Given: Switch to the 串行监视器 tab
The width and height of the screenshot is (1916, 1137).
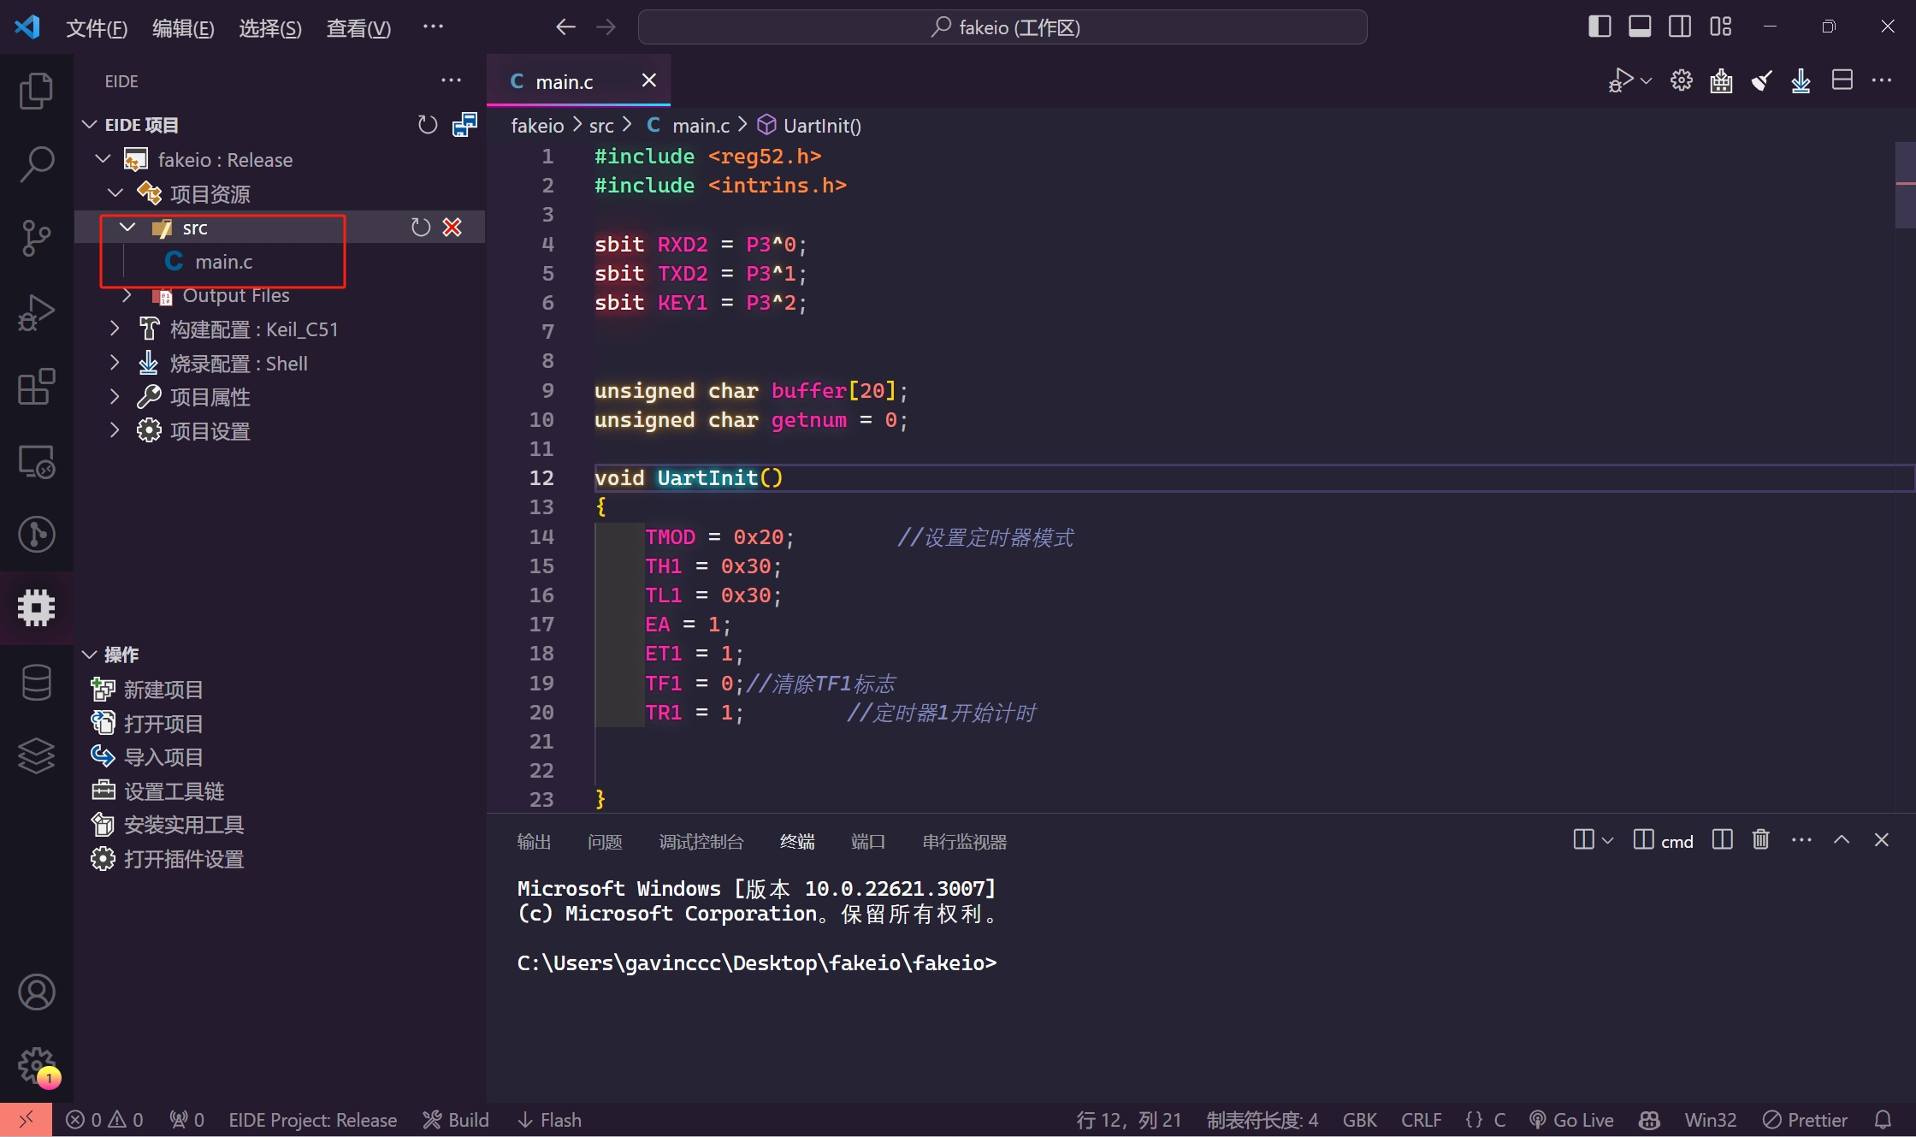Looking at the screenshot, I should [964, 842].
